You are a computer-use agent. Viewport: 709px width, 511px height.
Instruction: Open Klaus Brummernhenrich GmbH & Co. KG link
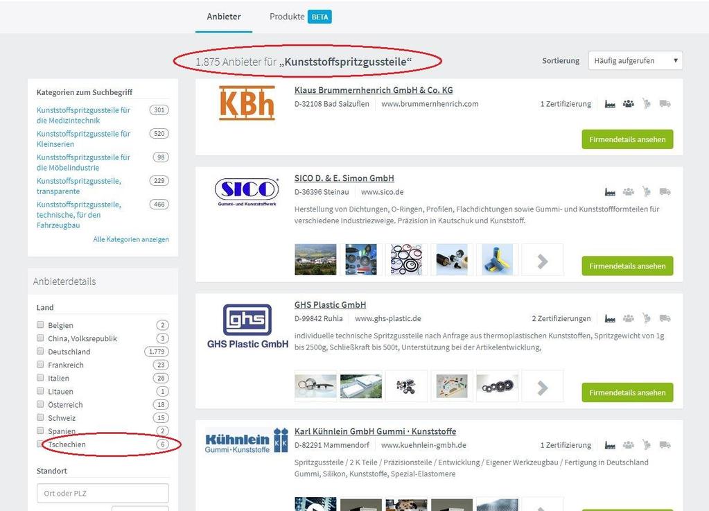coord(374,90)
